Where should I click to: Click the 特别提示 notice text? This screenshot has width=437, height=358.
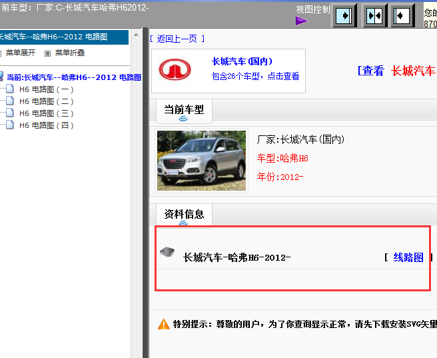coord(305,324)
